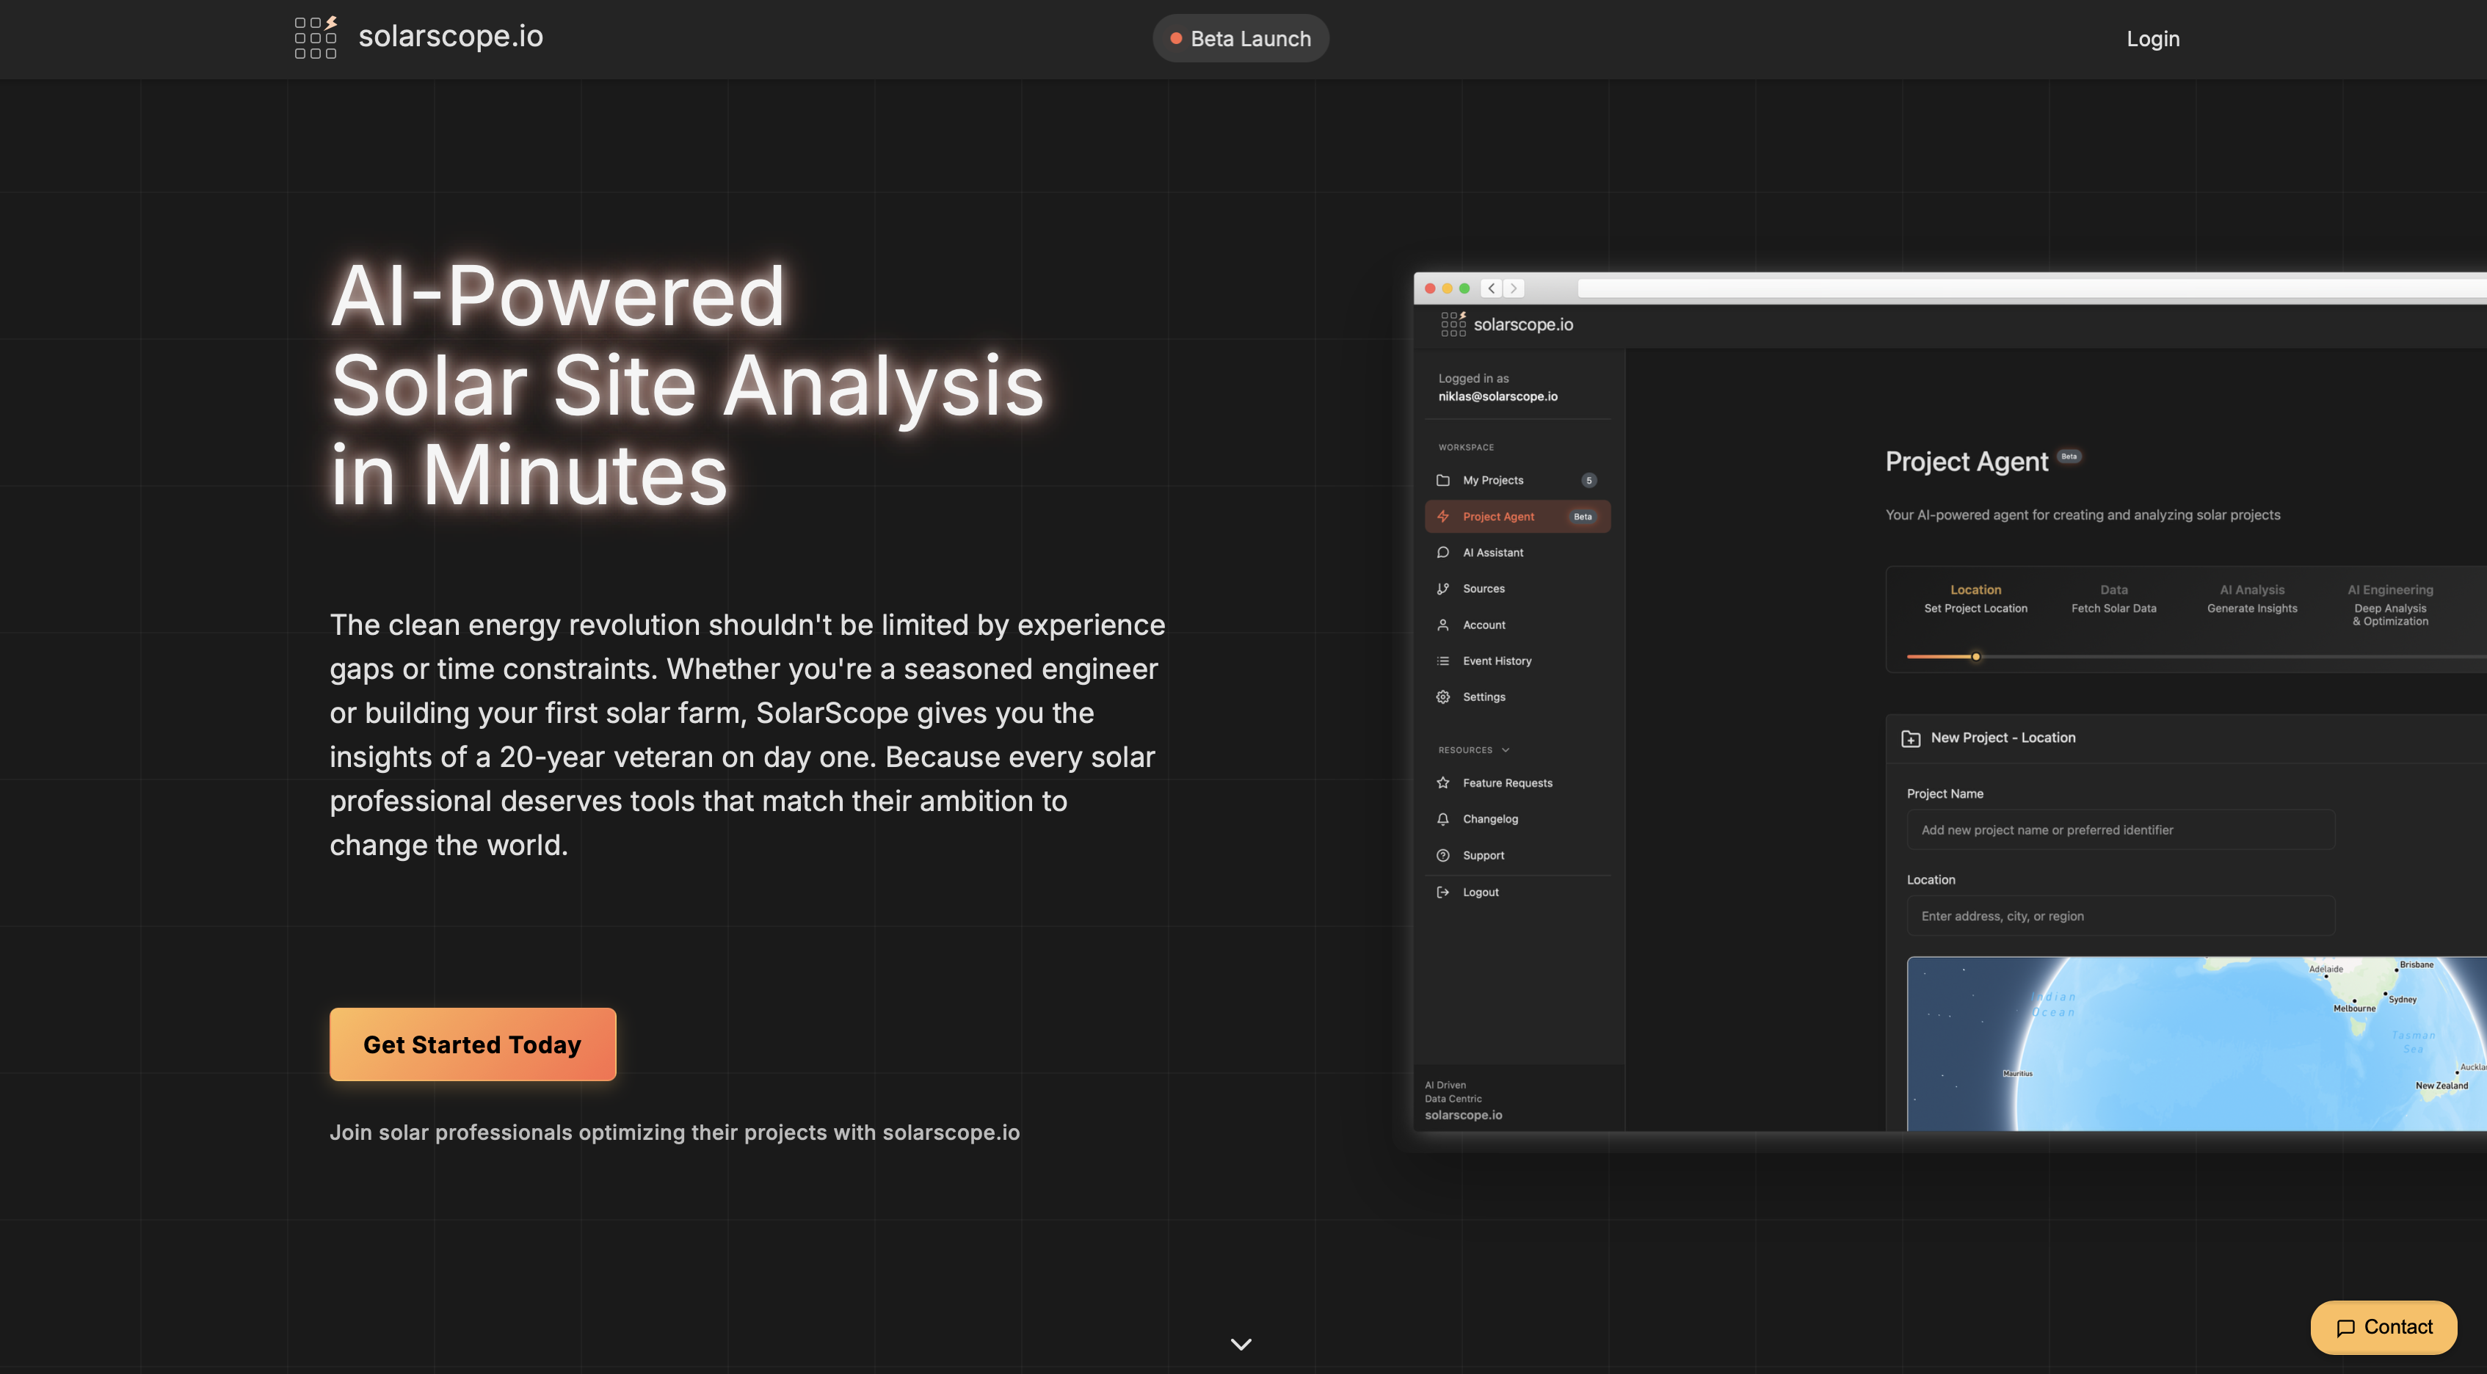The width and height of the screenshot is (2487, 1374).
Task: Click the yellow minimize dot of mockup window
Action: (1448, 288)
